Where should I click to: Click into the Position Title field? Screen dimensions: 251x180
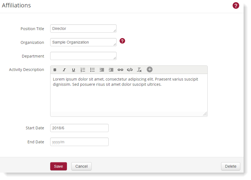pyautogui.click(x=83, y=28)
